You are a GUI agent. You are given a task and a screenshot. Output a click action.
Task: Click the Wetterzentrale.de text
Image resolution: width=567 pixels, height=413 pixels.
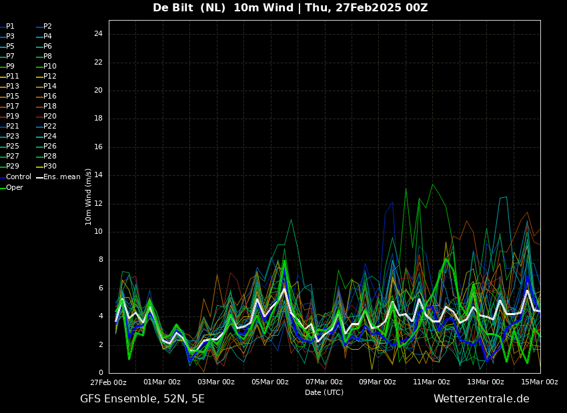coord(482,399)
